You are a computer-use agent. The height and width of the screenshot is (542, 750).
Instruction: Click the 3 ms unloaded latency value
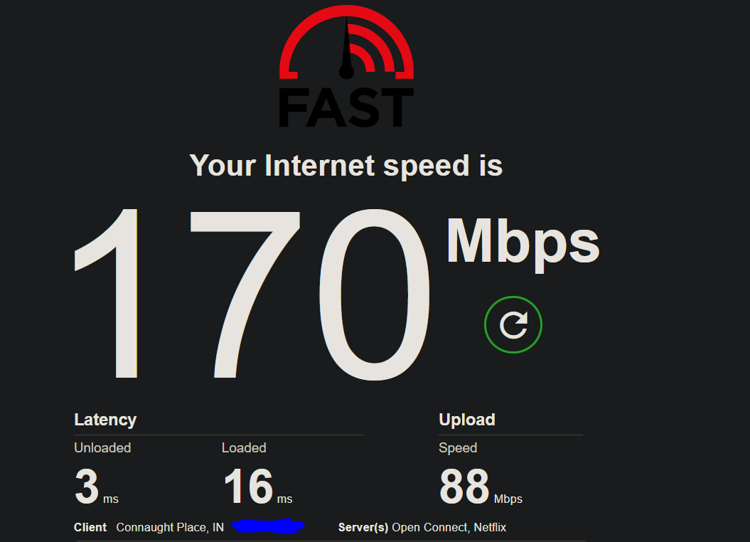[x=96, y=487]
